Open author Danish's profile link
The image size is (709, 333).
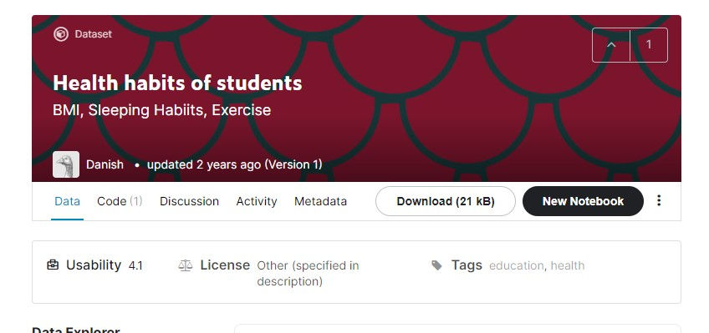105,164
